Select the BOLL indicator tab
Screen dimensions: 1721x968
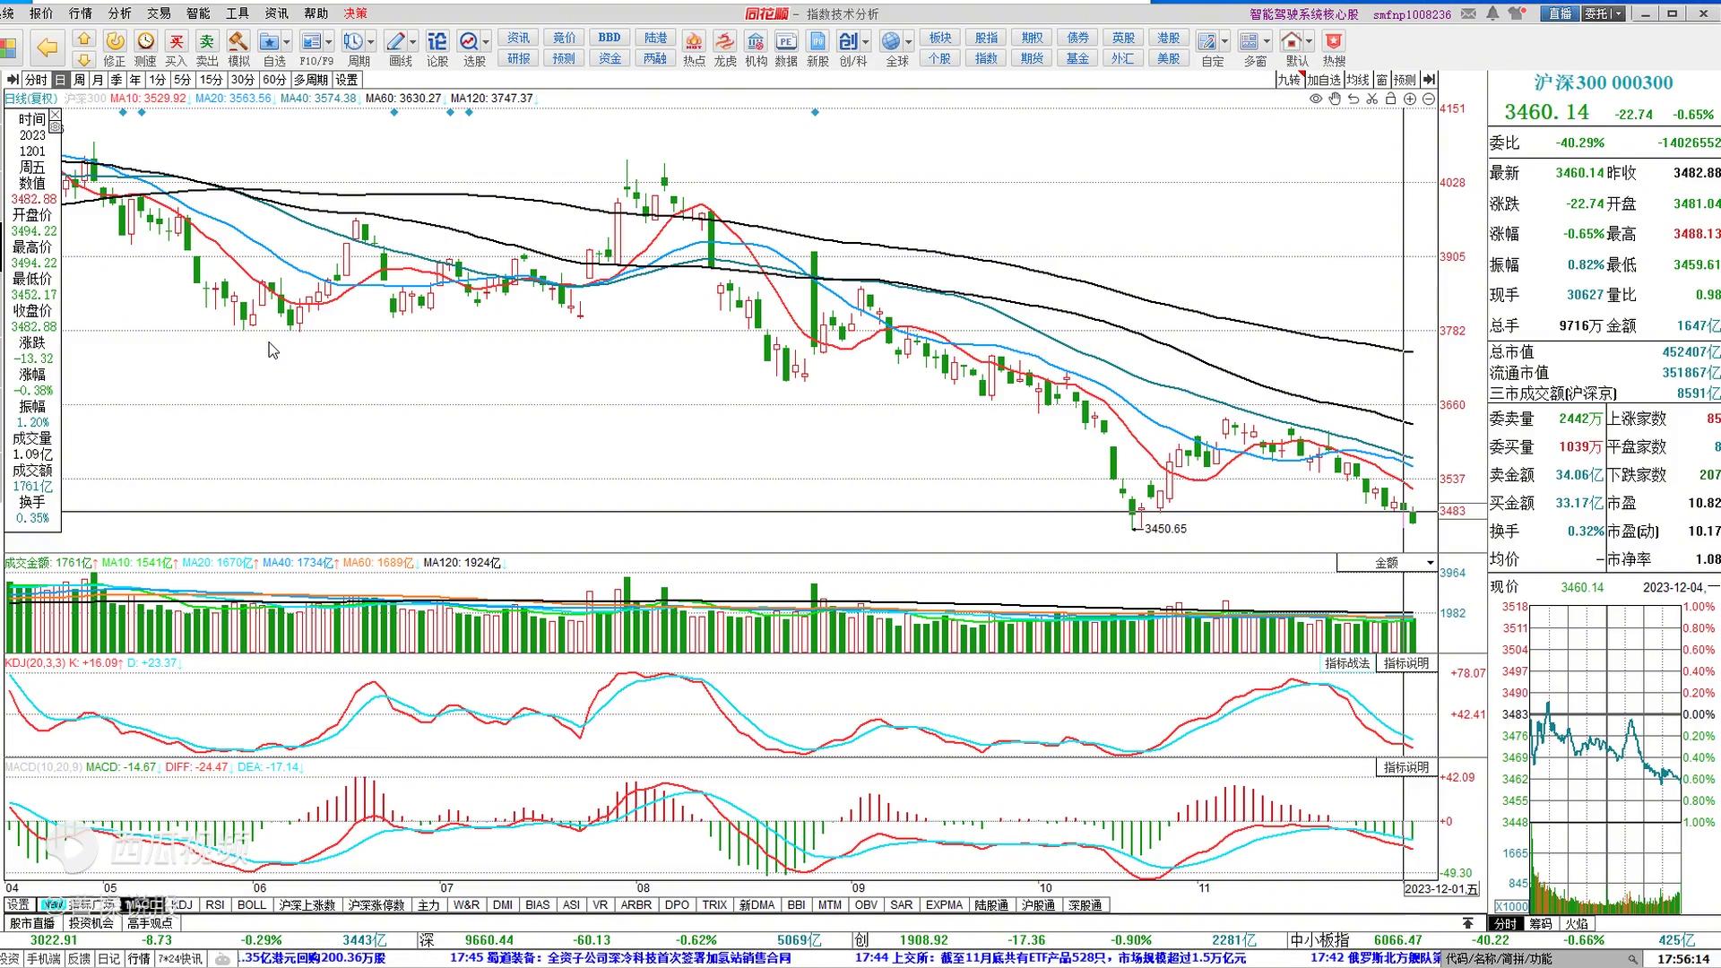tap(252, 905)
